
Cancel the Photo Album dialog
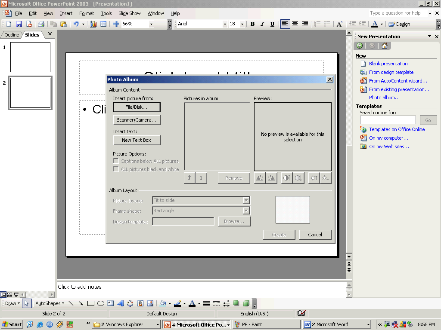(315, 235)
